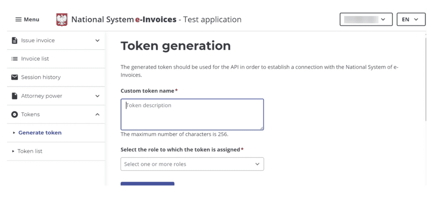Click the Issue invoice document icon
The width and height of the screenshot is (436, 199).
(14, 41)
